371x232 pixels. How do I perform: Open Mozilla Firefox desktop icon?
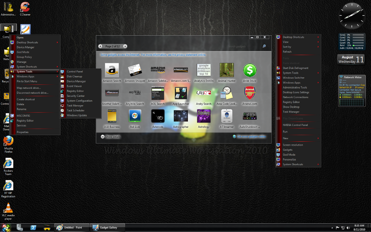coord(8,144)
